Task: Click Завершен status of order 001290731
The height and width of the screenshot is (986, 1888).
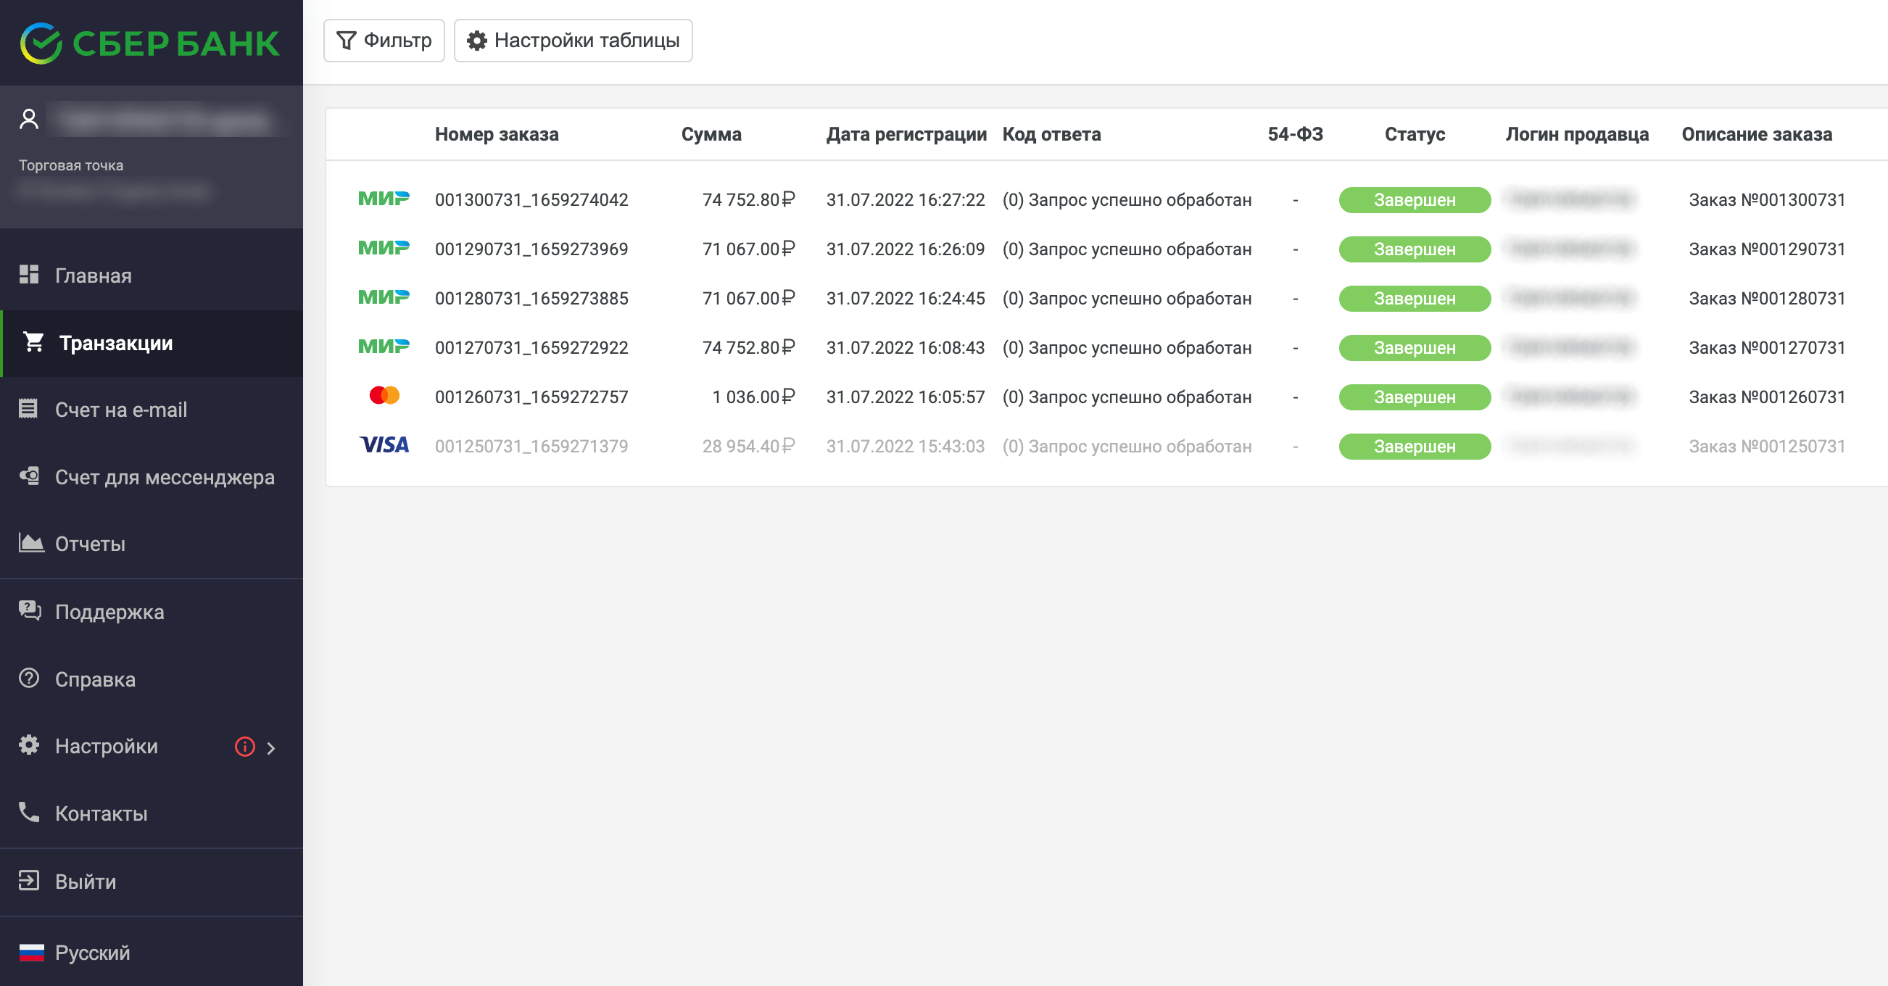Action: coord(1415,249)
